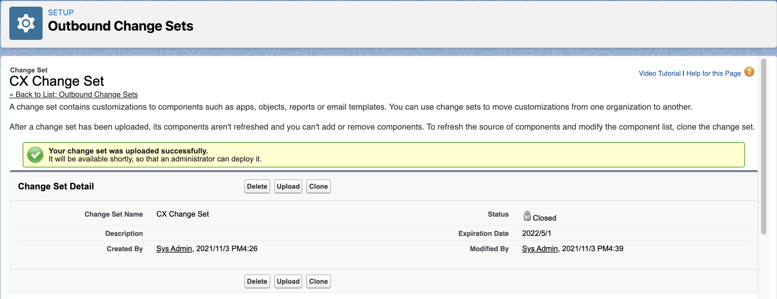Open Sys Admin link in Created By
777x299 pixels.
coord(174,249)
